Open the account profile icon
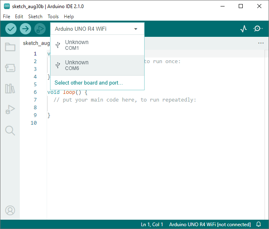The width and height of the screenshot is (269, 229). click(10, 210)
